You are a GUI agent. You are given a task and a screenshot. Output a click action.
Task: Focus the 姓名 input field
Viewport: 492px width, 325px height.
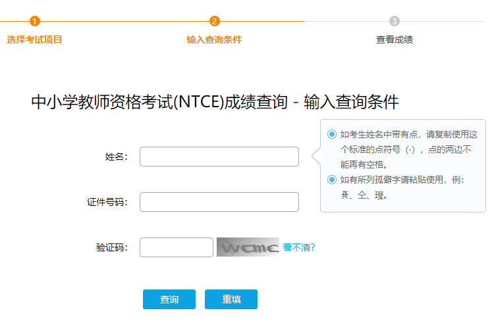(x=219, y=157)
